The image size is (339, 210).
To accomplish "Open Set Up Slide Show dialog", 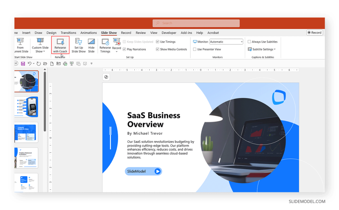I will point(78,45).
